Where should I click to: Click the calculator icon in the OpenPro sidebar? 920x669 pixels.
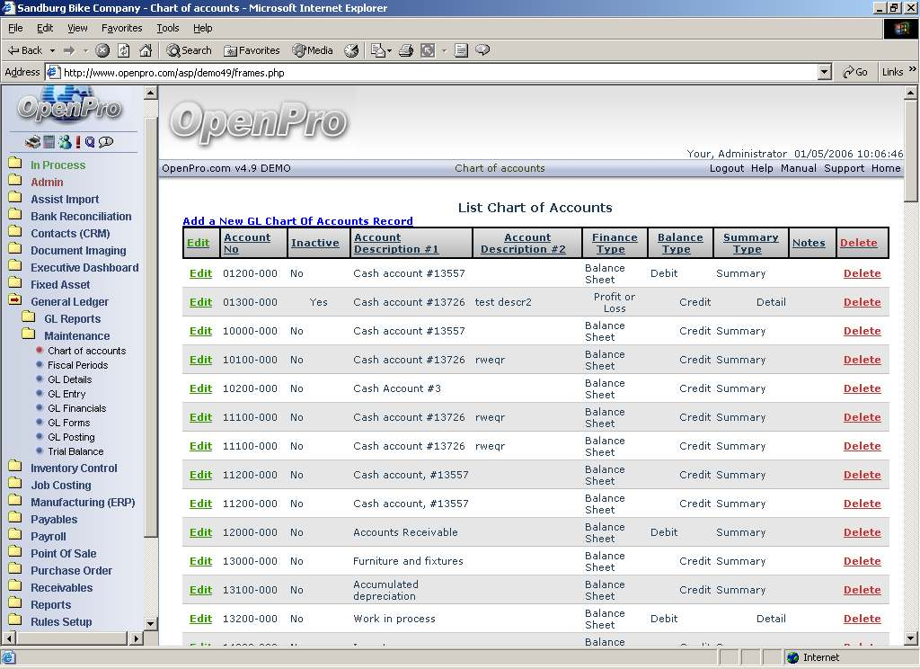[49, 142]
